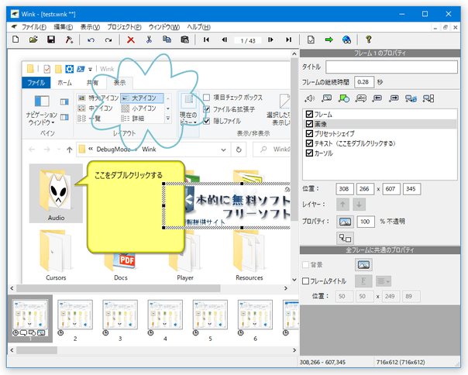The image size is (468, 375).
Task: Click the canvas horizontal scrollbar left arrow
Action: [12, 288]
